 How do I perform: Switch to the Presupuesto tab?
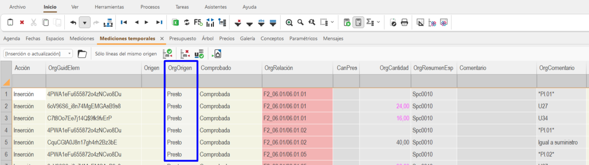pyautogui.click(x=183, y=39)
